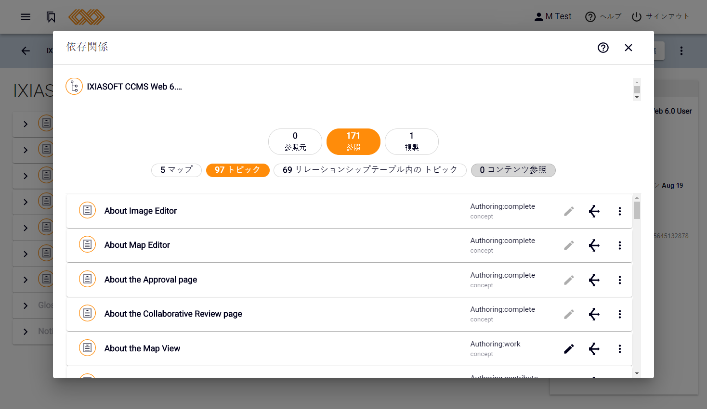Open more options for About the Map View

pyautogui.click(x=620, y=349)
